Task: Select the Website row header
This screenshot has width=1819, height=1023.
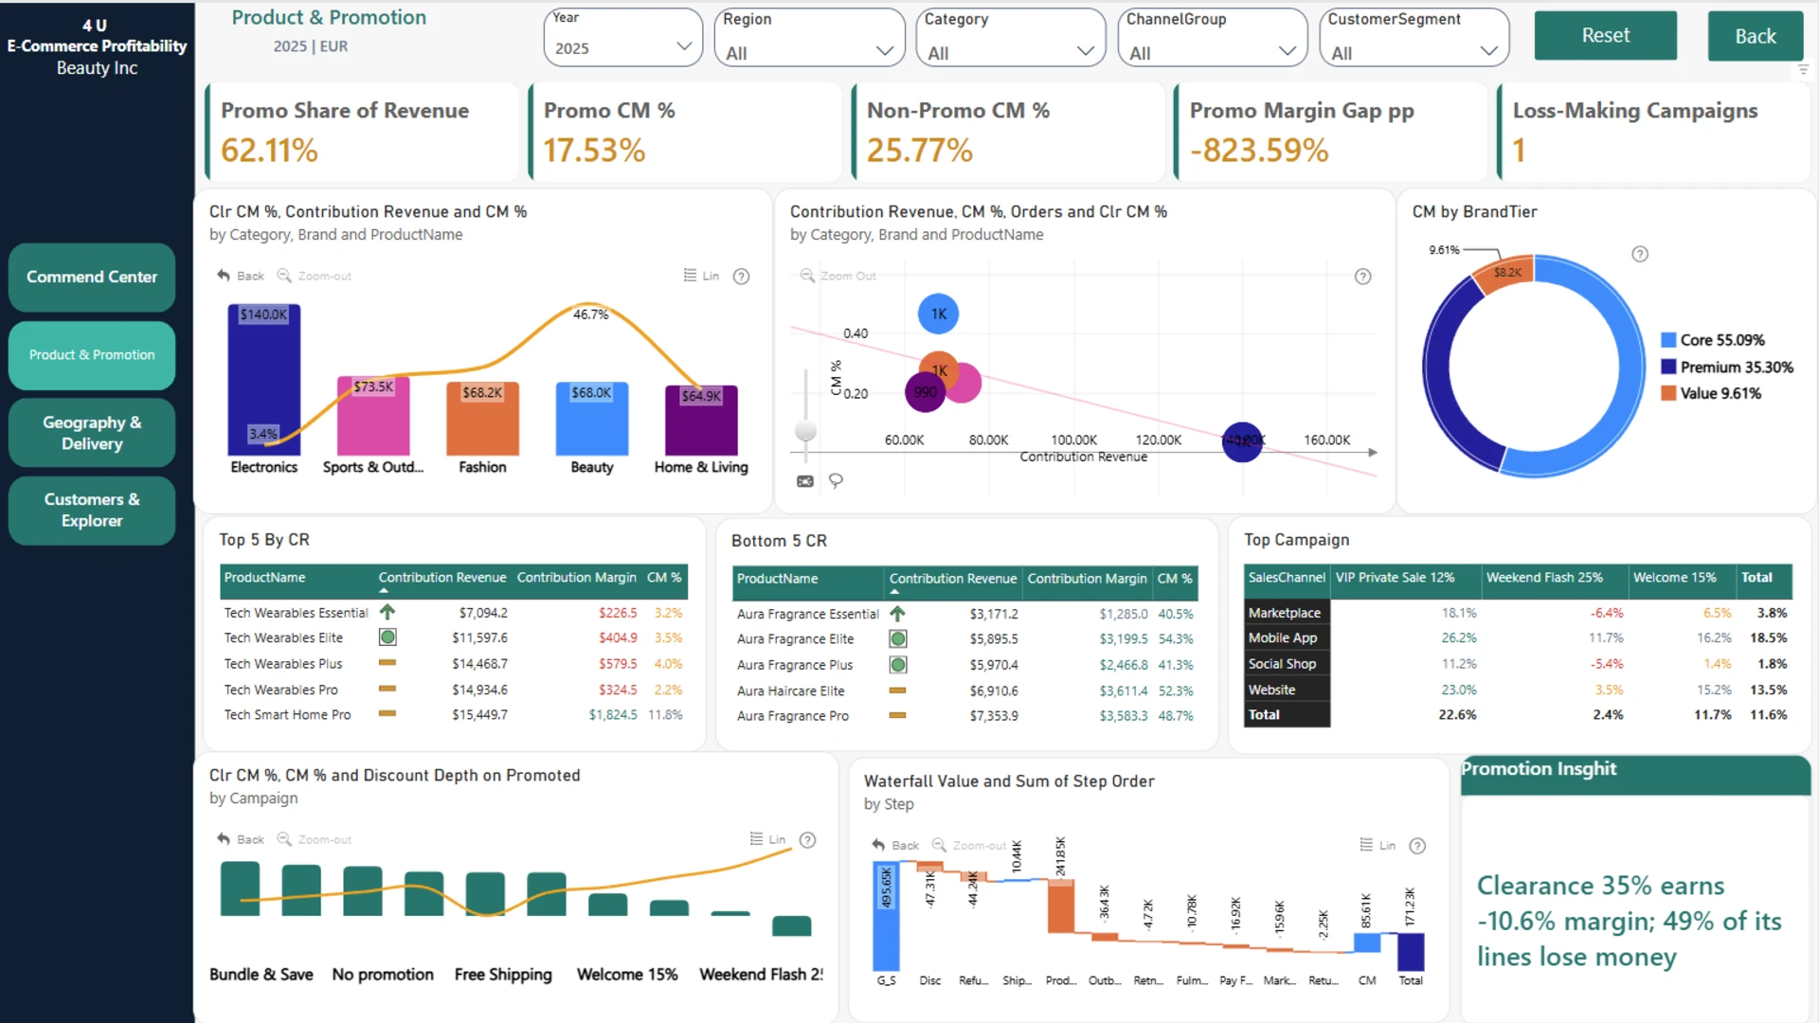Action: coord(1286,690)
